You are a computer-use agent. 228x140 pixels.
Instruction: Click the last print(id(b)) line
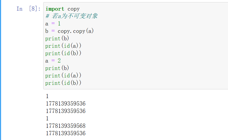tap(63, 83)
